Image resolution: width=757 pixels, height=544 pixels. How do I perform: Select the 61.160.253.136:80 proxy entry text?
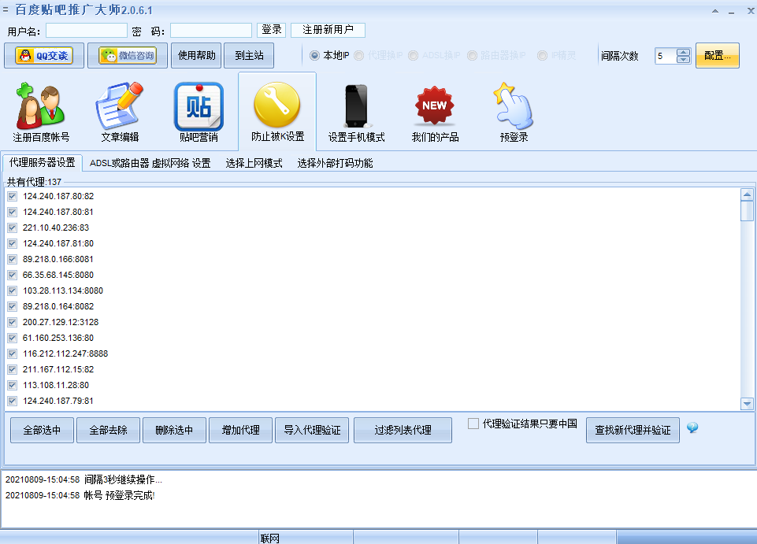[x=58, y=338]
